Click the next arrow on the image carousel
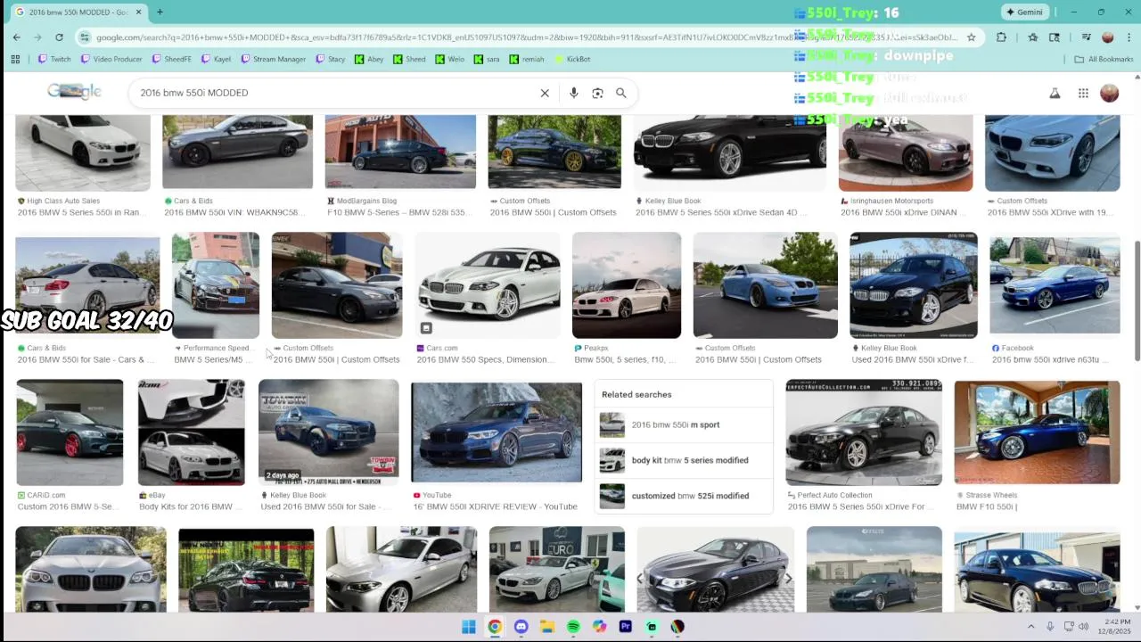Screen dimensions: 1141x642 (x=788, y=579)
